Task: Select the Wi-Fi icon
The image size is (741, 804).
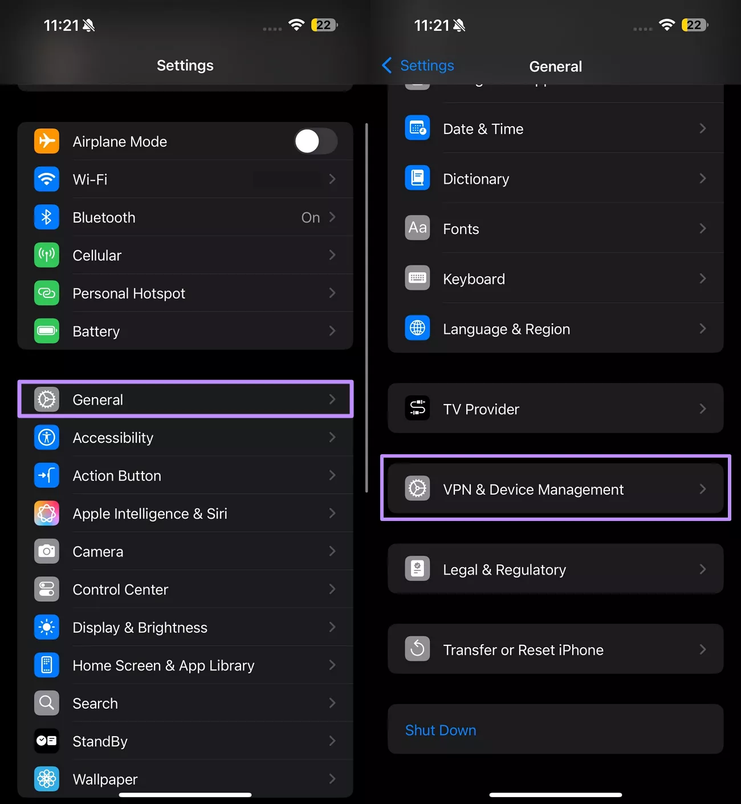Action: (x=46, y=179)
